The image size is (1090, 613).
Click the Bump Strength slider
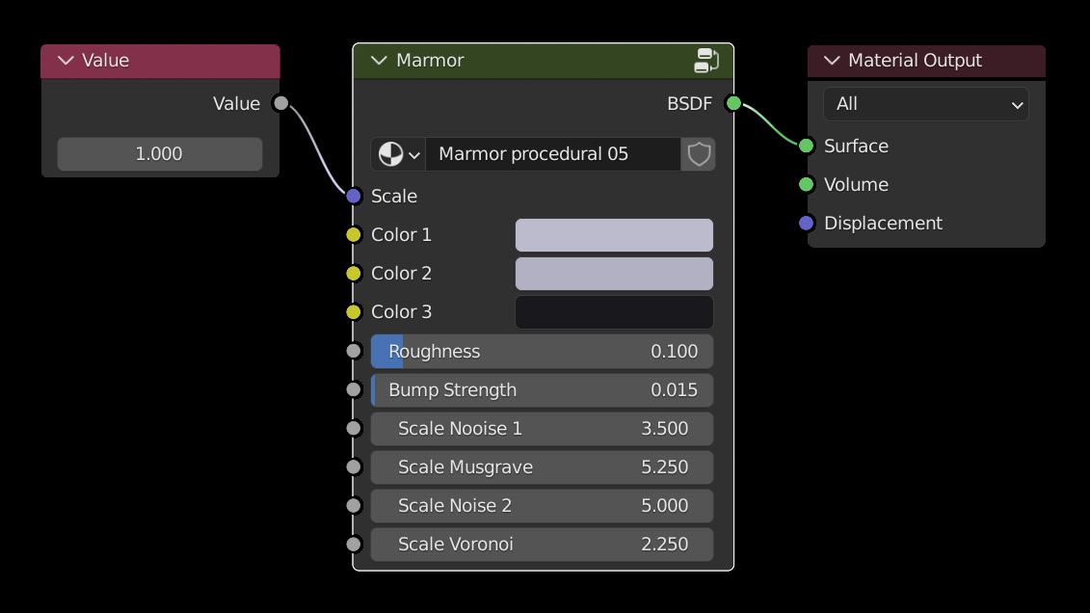coord(542,390)
